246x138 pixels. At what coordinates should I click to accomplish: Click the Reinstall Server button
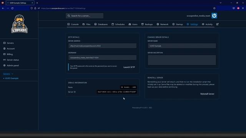coord(207,94)
